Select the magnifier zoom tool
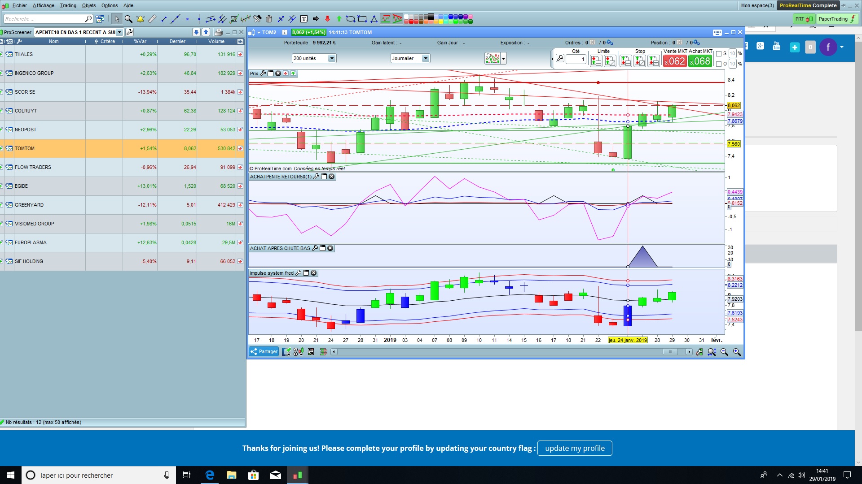 128,19
